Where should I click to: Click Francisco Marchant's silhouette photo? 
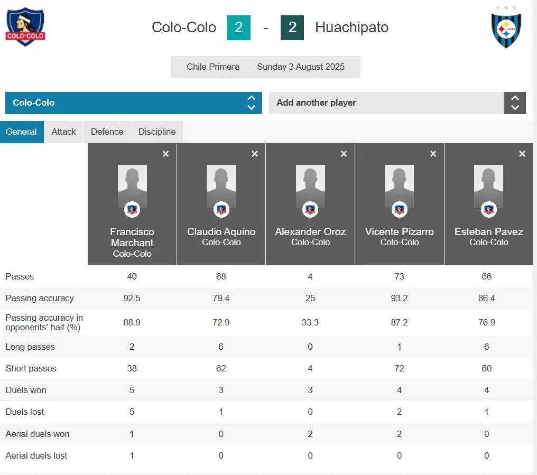pyautogui.click(x=132, y=186)
